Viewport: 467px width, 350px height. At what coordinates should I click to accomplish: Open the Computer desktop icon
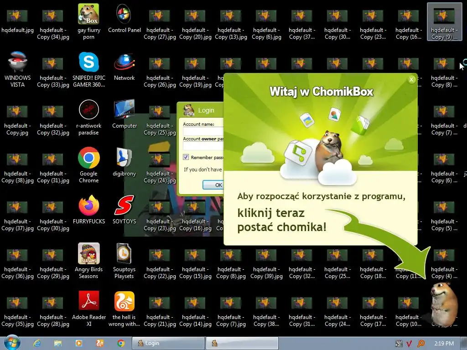124,114
